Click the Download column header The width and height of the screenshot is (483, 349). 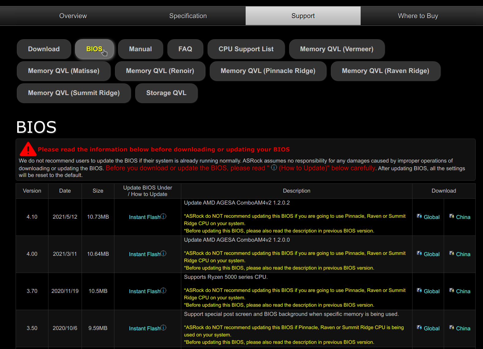click(444, 191)
